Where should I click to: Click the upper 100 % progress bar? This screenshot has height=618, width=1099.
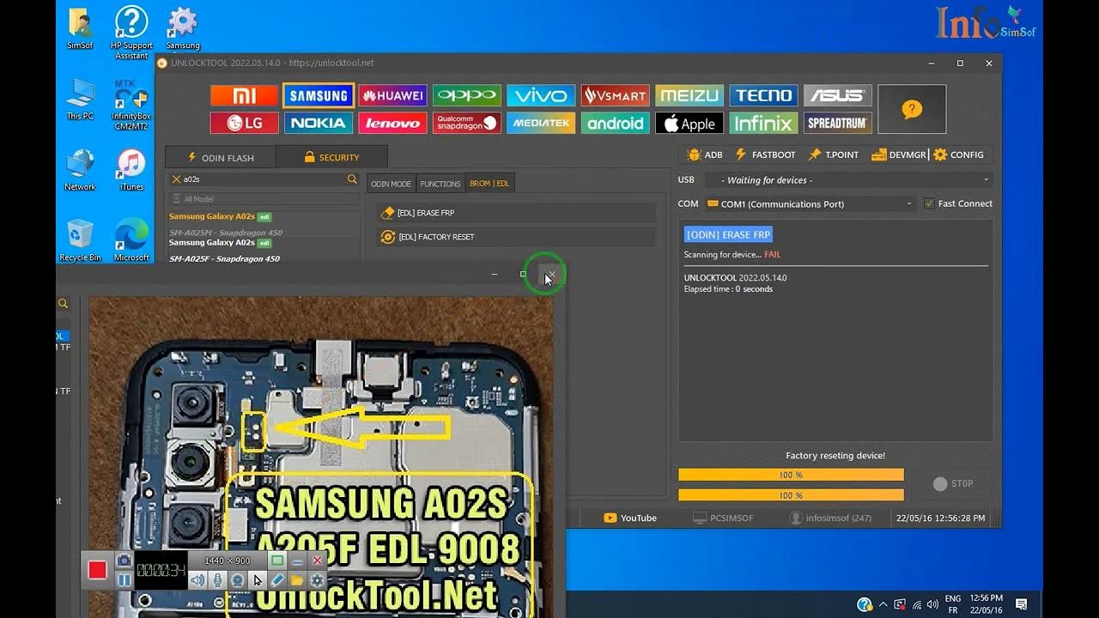coord(791,475)
